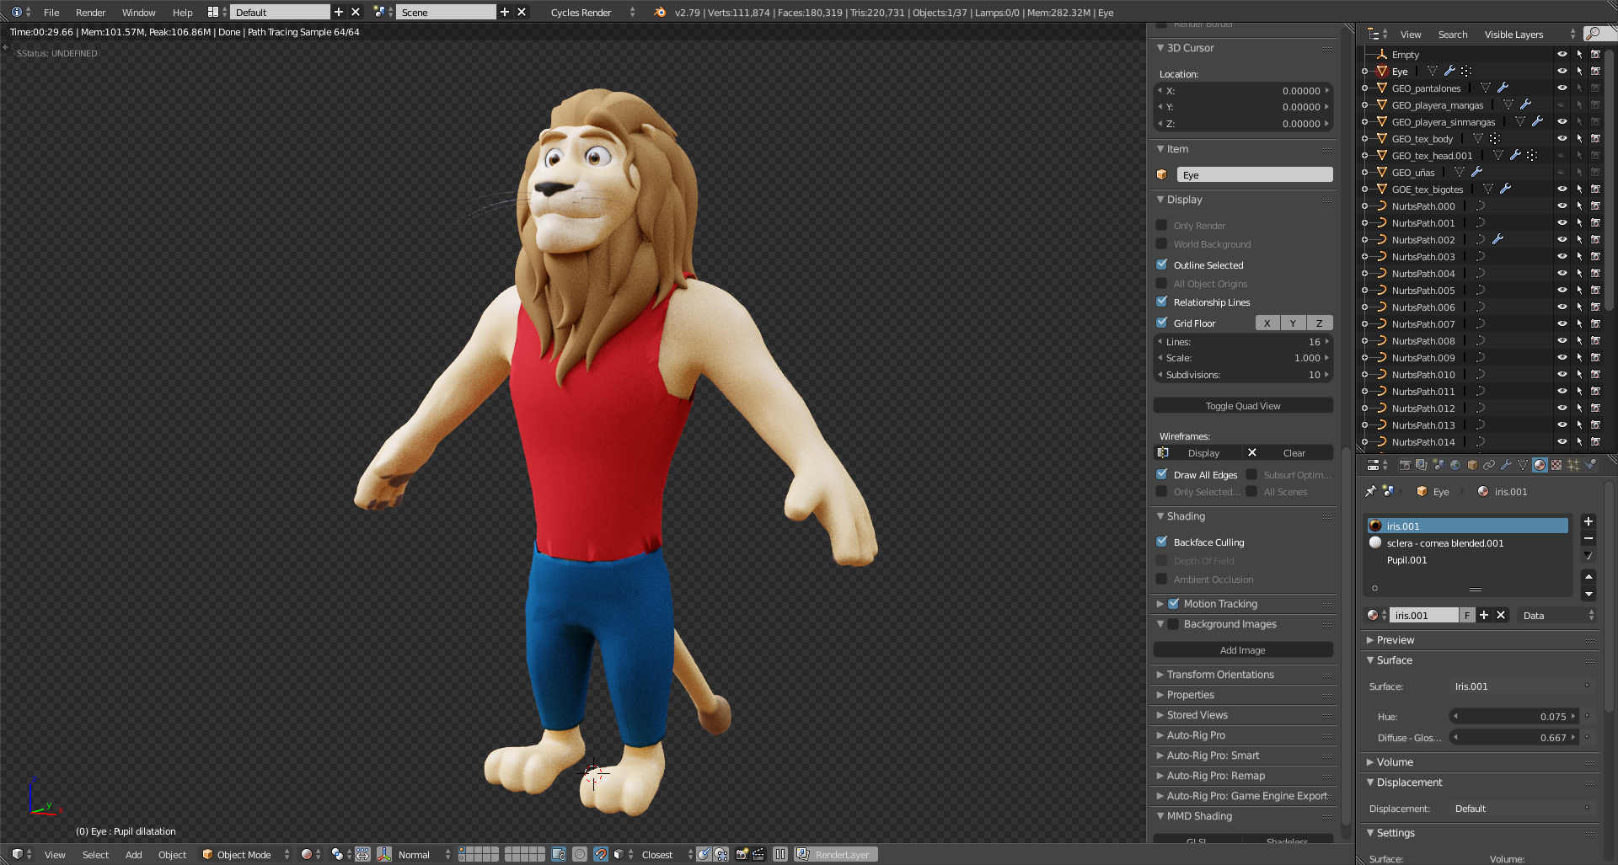Image resolution: width=1618 pixels, height=865 pixels.
Task: Open the Cycles Render engine dropdown
Action: pos(593,13)
